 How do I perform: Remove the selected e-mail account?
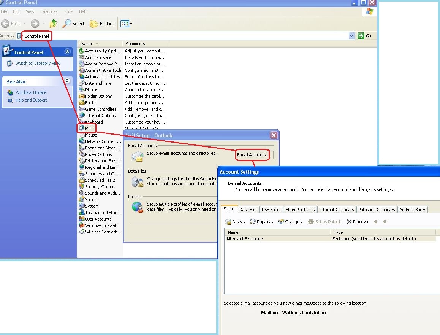click(357, 222)
